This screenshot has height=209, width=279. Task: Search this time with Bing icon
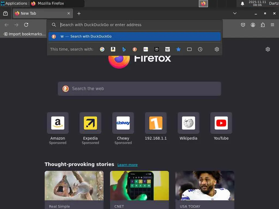pyautogui.click(x=124, y=49)
